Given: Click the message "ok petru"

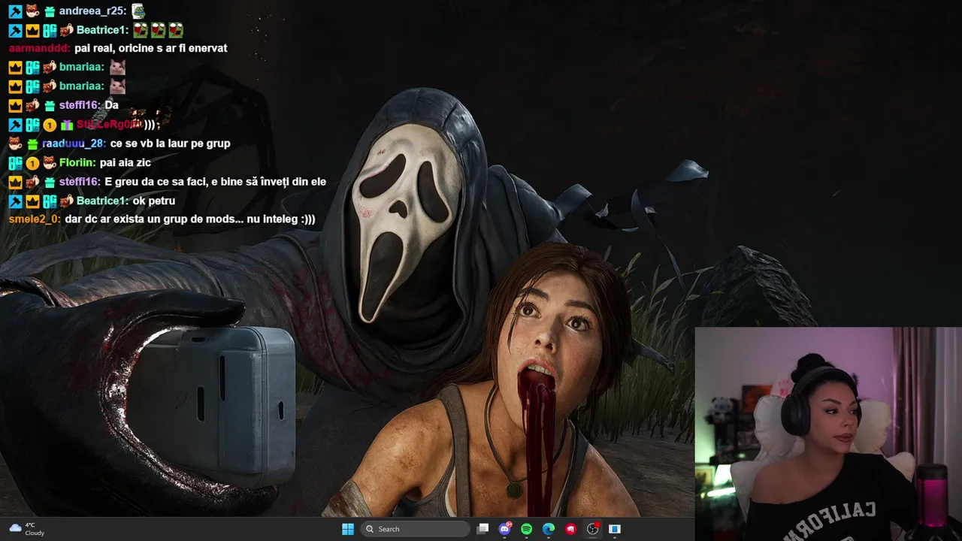Looking at the screenshot, I should pos(153,201).
